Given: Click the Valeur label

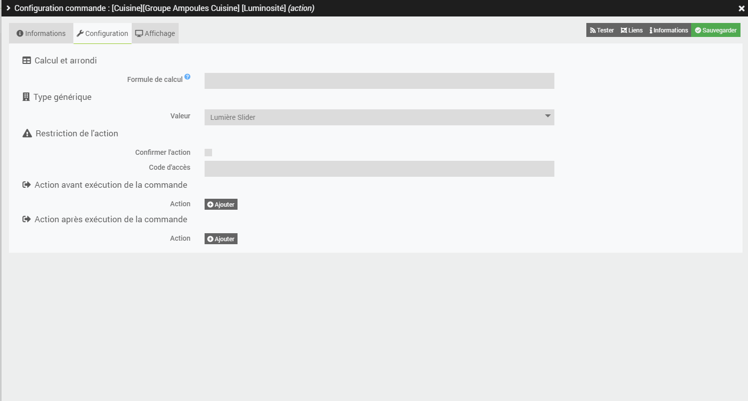Looking at the screenshot, I should point(181,116).
